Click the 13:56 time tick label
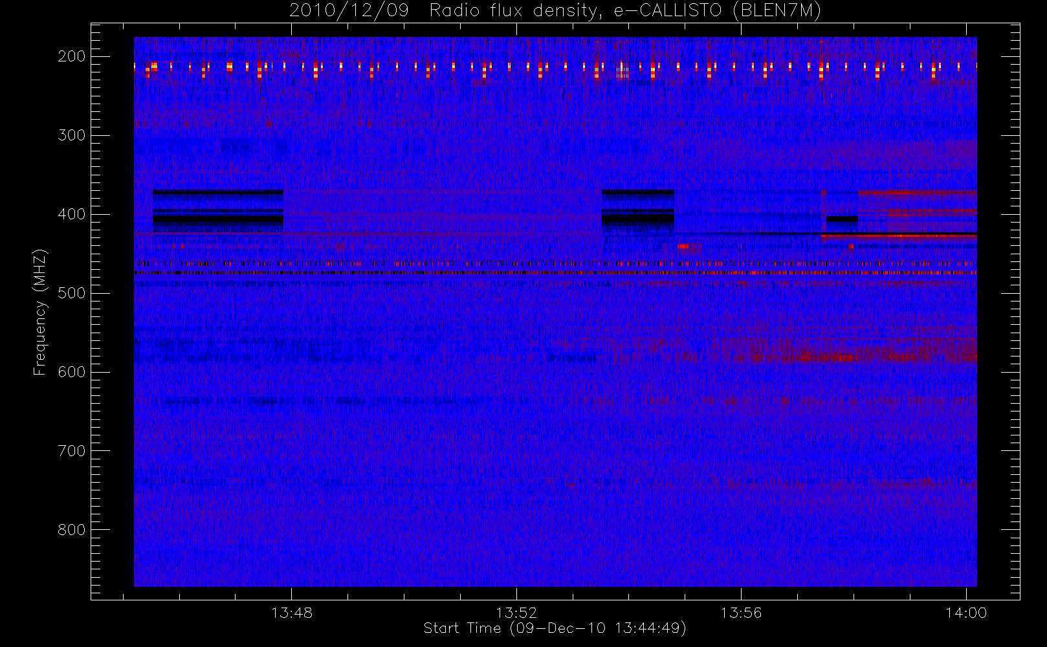The image size is (1047, 647). [x=742, y=612]
